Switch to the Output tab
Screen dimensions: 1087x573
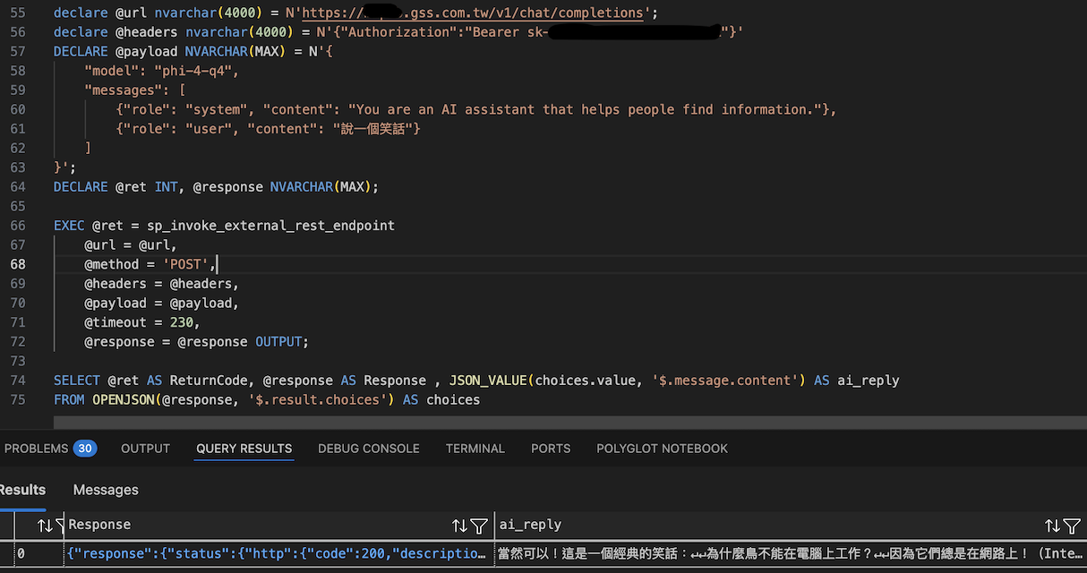click(145, 449)
